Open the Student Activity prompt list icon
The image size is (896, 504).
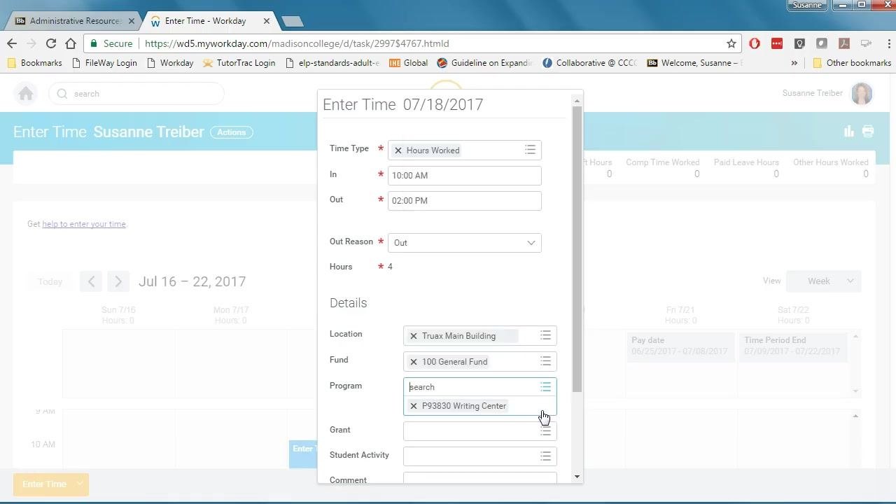point(545,456)
